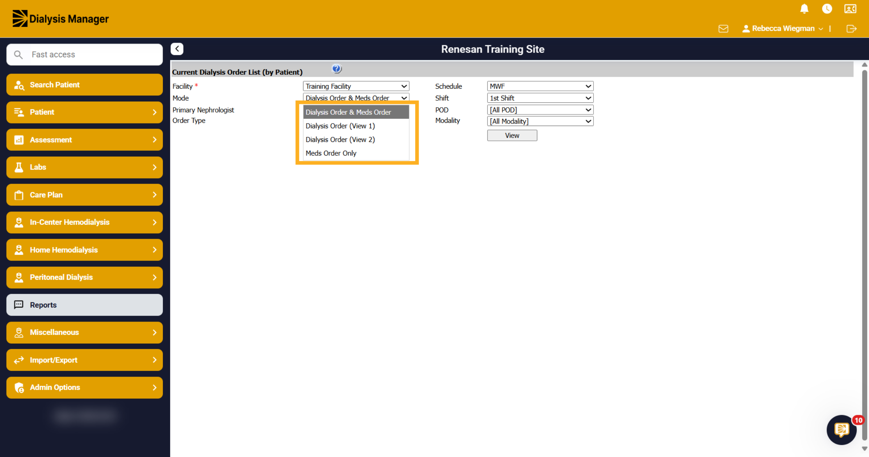Select Dialysis Order & Meds Order option
869x457 pixels.
coord(356,112)
